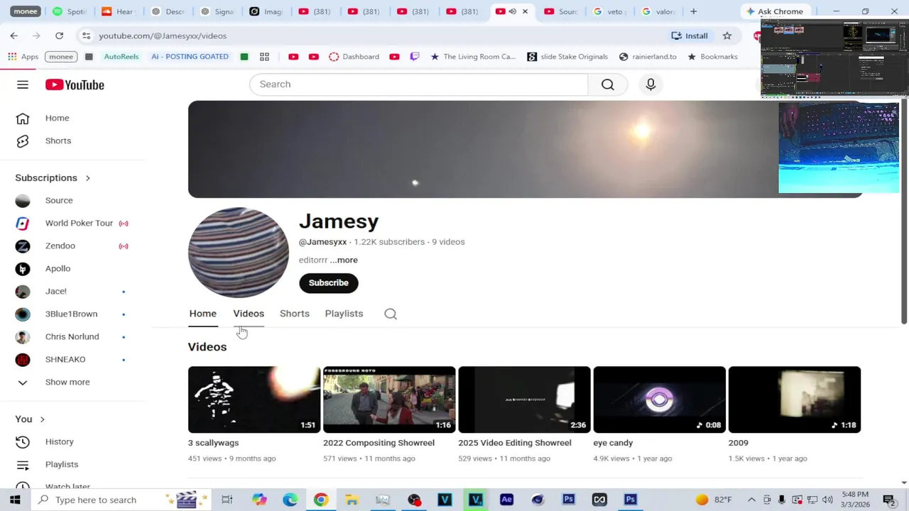Image resolution: width=909 pixels, height=511 pixels.
Task: Open Task View on the taskbar
Action: (x=227, y=500)
